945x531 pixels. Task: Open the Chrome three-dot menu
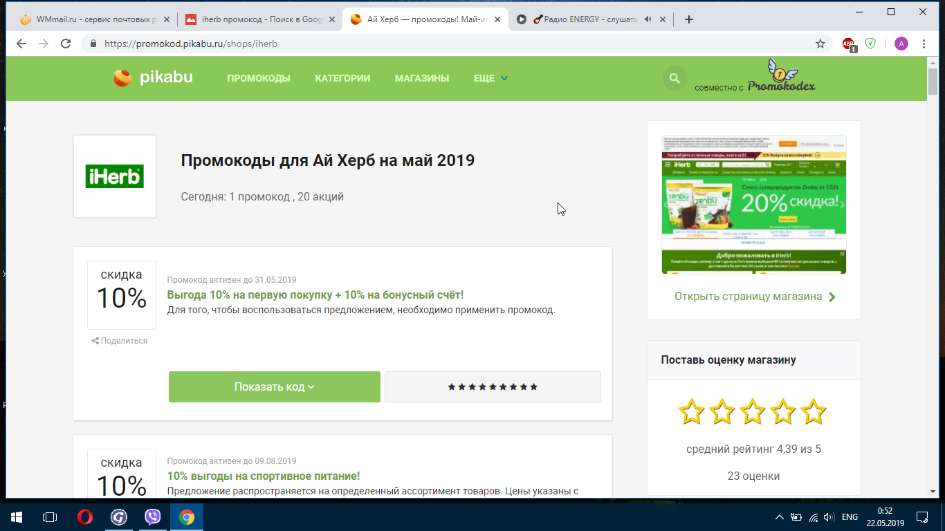tap(924, 44)
